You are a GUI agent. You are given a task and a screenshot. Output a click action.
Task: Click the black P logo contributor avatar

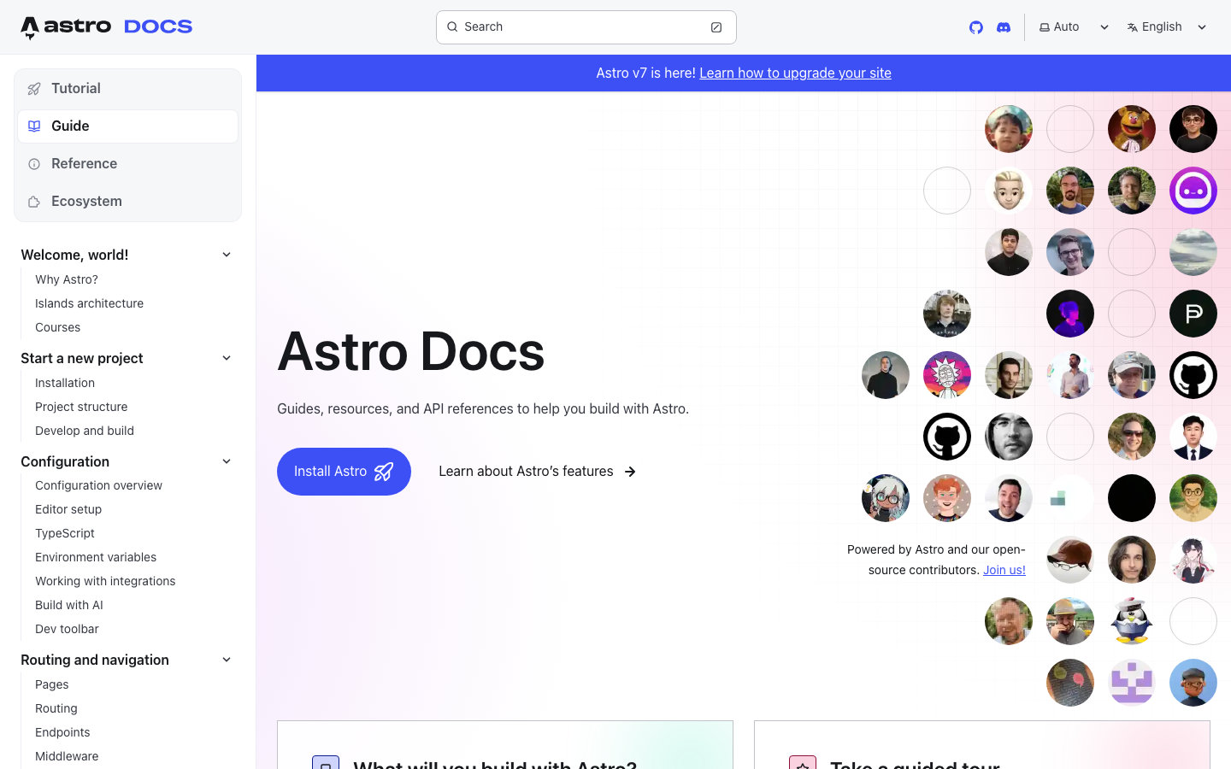(x=1193, y=314)
